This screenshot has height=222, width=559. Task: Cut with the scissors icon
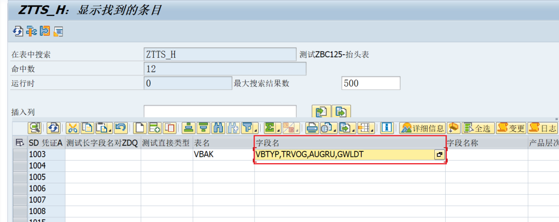tap(72, 128)
